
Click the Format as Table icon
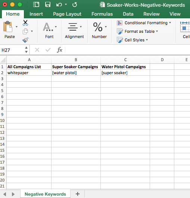(119, 31)
